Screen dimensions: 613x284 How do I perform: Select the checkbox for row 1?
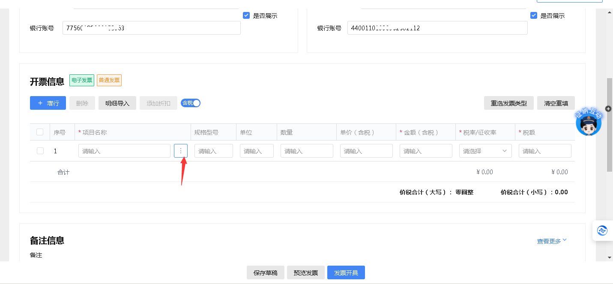point(40,151)
